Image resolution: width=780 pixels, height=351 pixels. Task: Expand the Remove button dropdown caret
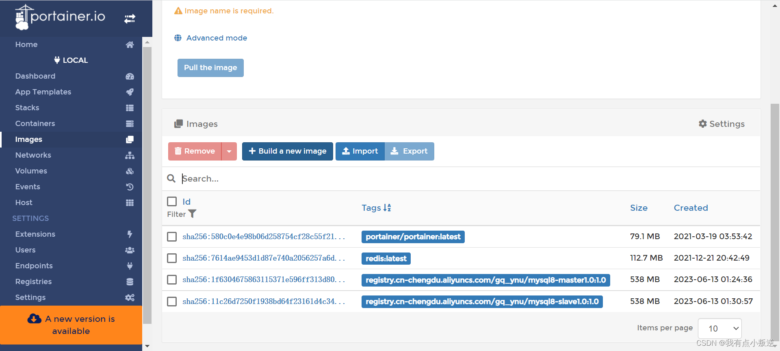pyautogui.click(x=229, y=151)
